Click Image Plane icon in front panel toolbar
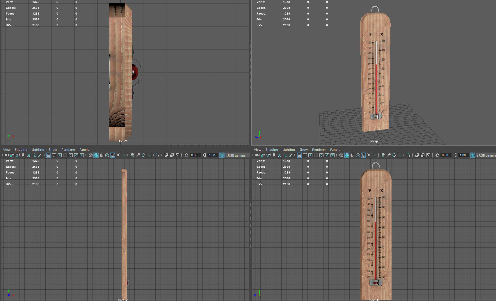Image resolution: width=496 pixels, height=301 pixels. coord(29,155)
